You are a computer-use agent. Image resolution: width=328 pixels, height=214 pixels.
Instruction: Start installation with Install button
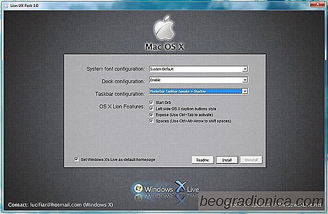(227, 160)
